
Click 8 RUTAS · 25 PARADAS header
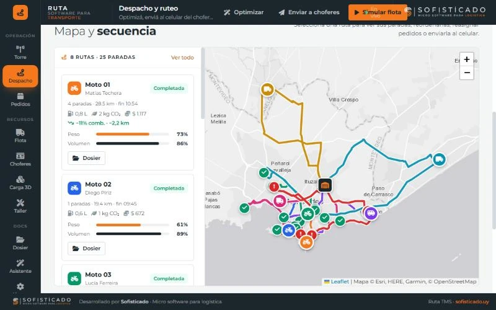102,57
